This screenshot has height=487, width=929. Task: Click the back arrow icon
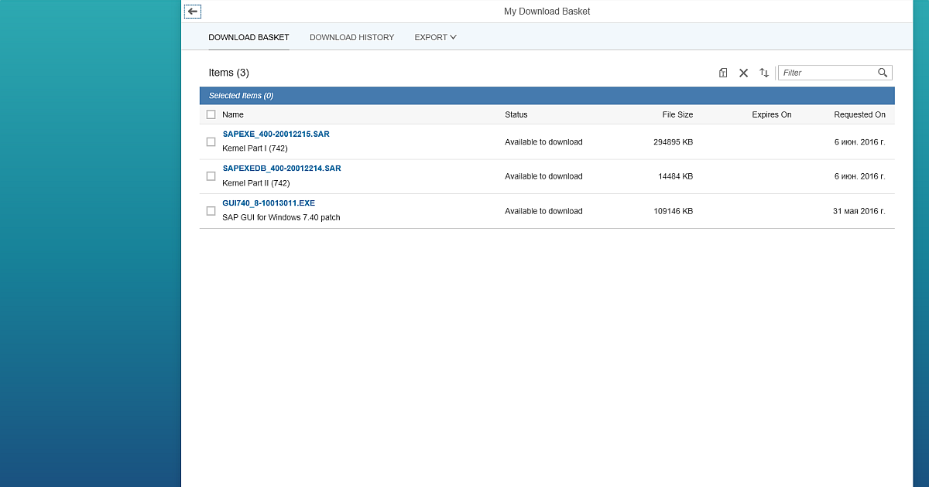pyautogui.click(x=192, y=11)
